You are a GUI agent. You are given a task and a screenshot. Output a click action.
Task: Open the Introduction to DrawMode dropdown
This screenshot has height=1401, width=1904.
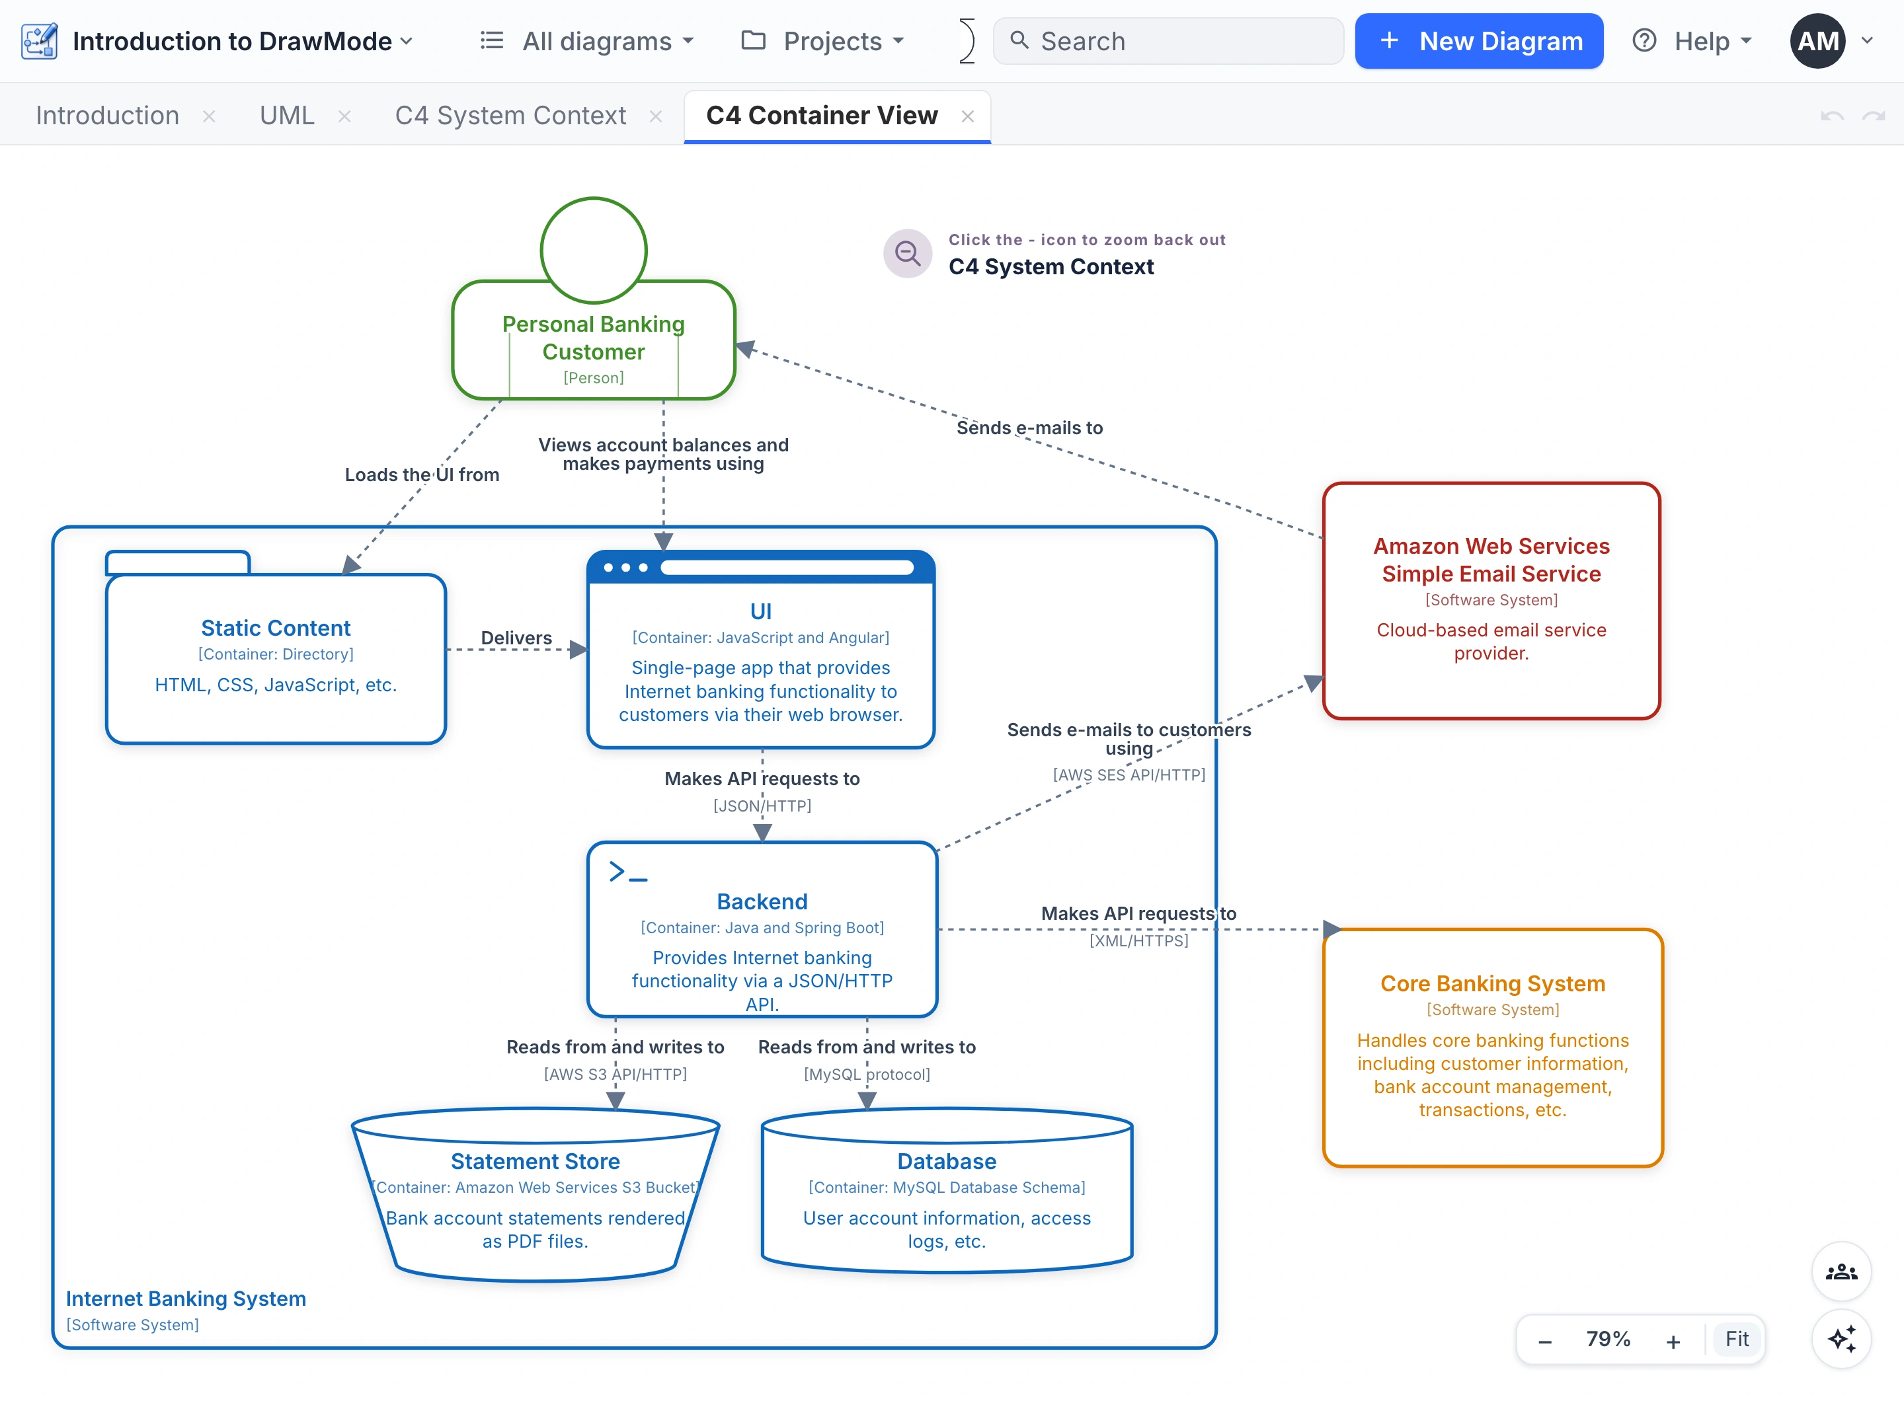click(x=243, y=41)
